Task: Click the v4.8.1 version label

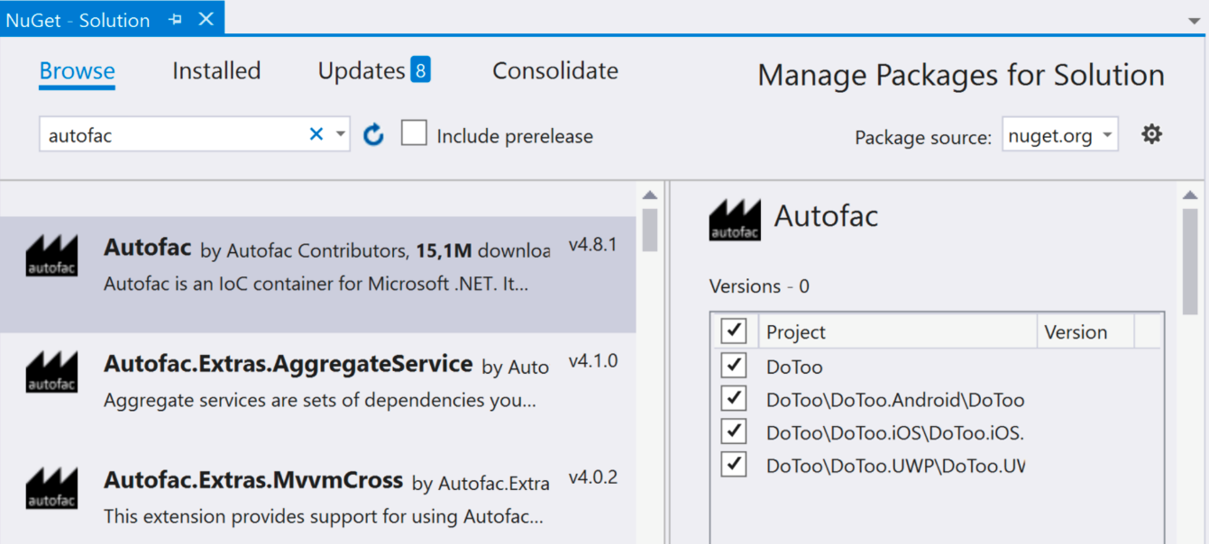Action: [592, 245]
